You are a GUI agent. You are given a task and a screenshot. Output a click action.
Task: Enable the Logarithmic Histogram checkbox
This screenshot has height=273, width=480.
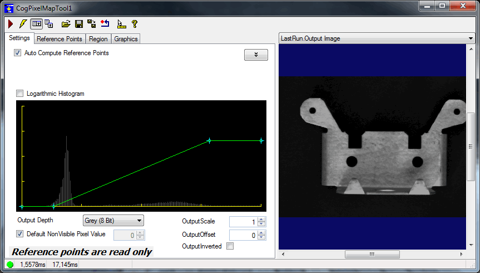point(21,94)
